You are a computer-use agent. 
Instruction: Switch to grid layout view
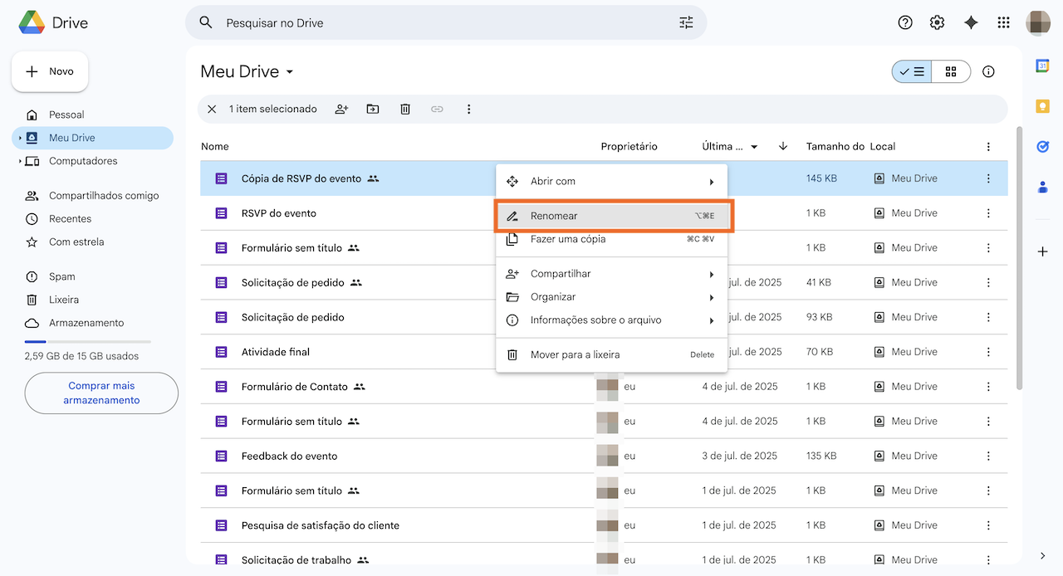click(x=951, y=71)
